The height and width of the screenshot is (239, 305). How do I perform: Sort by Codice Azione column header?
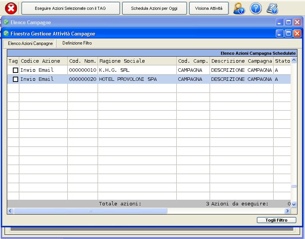tap(44, 61)
